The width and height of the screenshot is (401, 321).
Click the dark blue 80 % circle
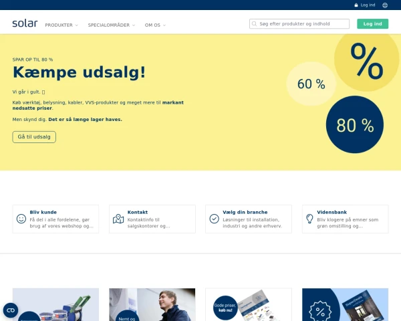point(355,125)
